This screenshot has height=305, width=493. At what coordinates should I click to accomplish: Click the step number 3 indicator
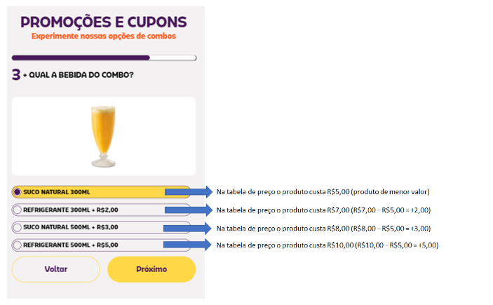(x=16, y=74)
